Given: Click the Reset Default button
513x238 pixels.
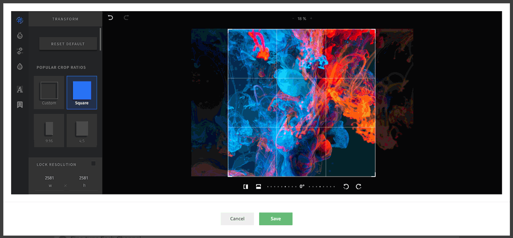Looking at the screenshot, I should click(68, 44).
